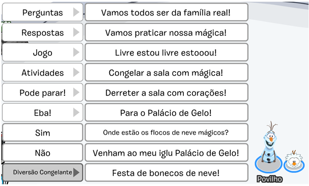Choose Vamos todos ser da família real!
Screen dimensions: 309x186
click(x=166, y=12)
